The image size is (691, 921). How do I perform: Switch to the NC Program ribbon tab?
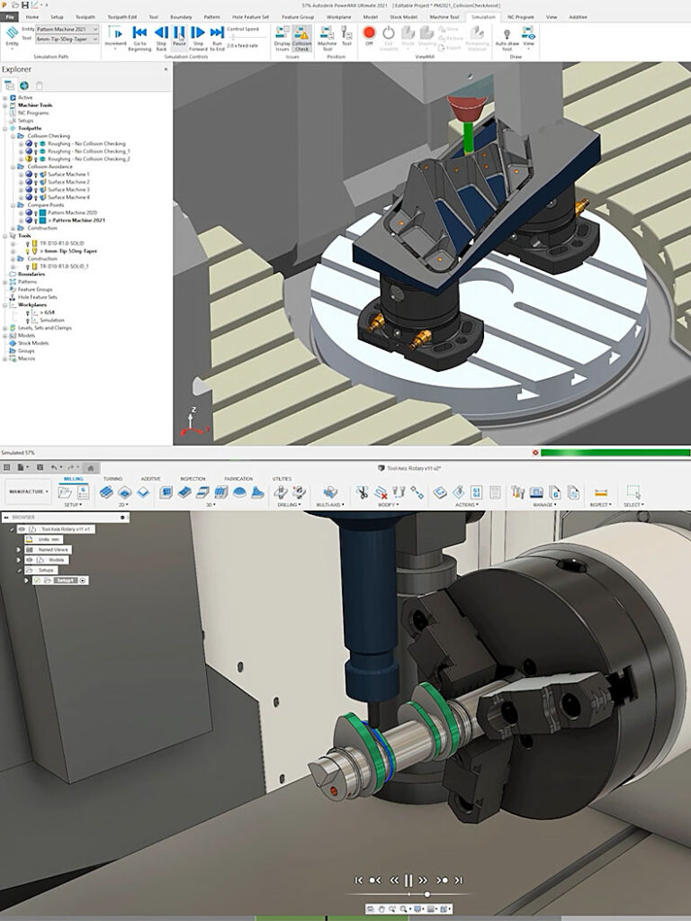(520, 17)
